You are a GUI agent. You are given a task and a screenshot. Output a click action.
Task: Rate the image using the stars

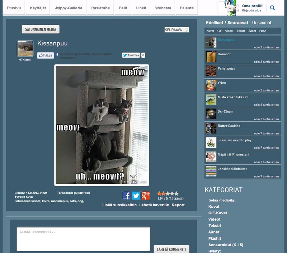click(x=168, y=193)
